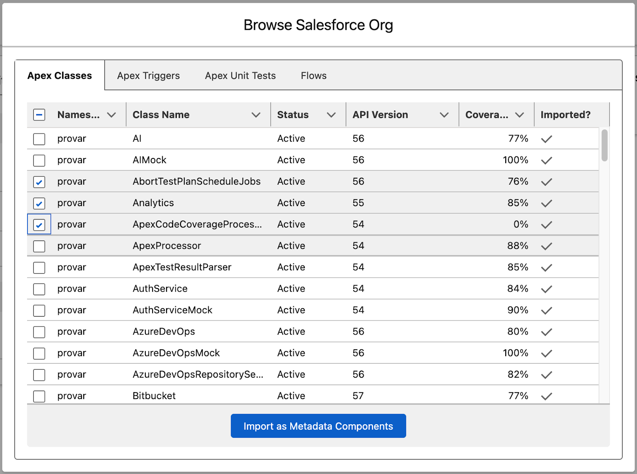Click the imported checkmark for ApexCodeCoverageProces...
Screen dimensions: 637x474
tap(547, 225)
